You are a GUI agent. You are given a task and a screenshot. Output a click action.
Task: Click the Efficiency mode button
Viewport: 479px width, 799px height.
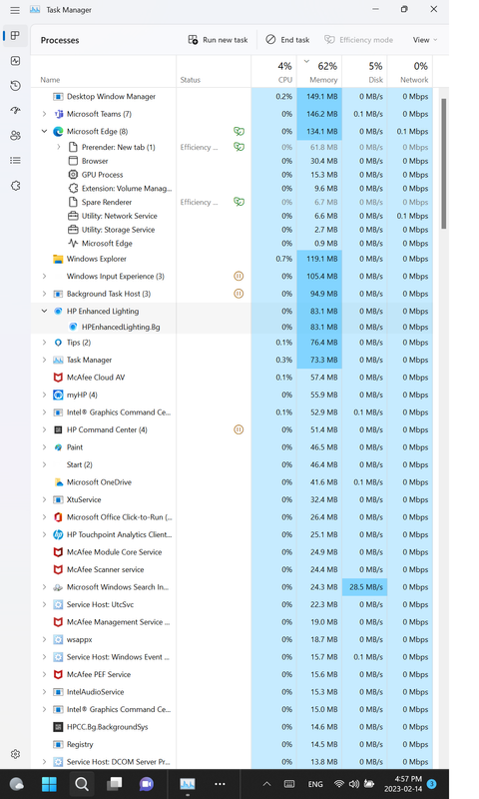[x=359, y=40]
